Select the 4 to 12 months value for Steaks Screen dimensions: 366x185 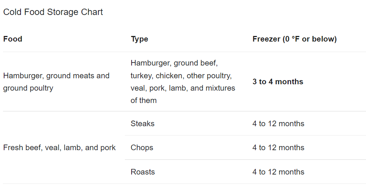pos(278,124)
